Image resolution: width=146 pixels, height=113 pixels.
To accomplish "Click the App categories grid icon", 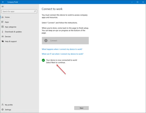I will (x=3, y=27).
